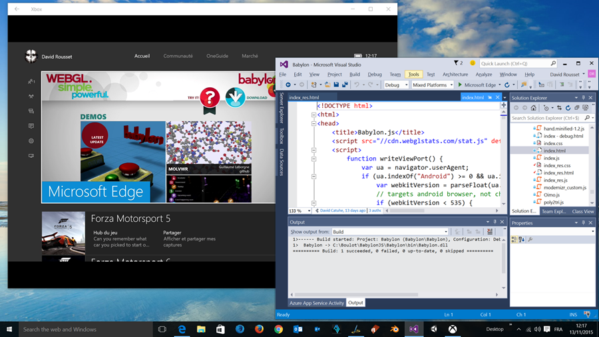Open the Xbox friends list icon
The image size is (599, 337).
(x=31, y=81)
